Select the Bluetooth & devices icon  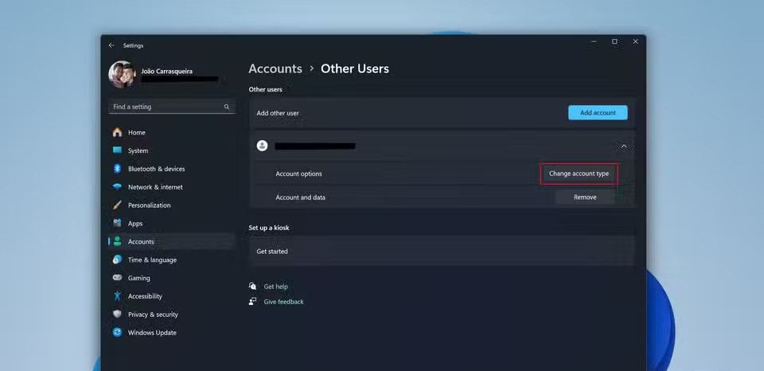(x=118, y=169)
